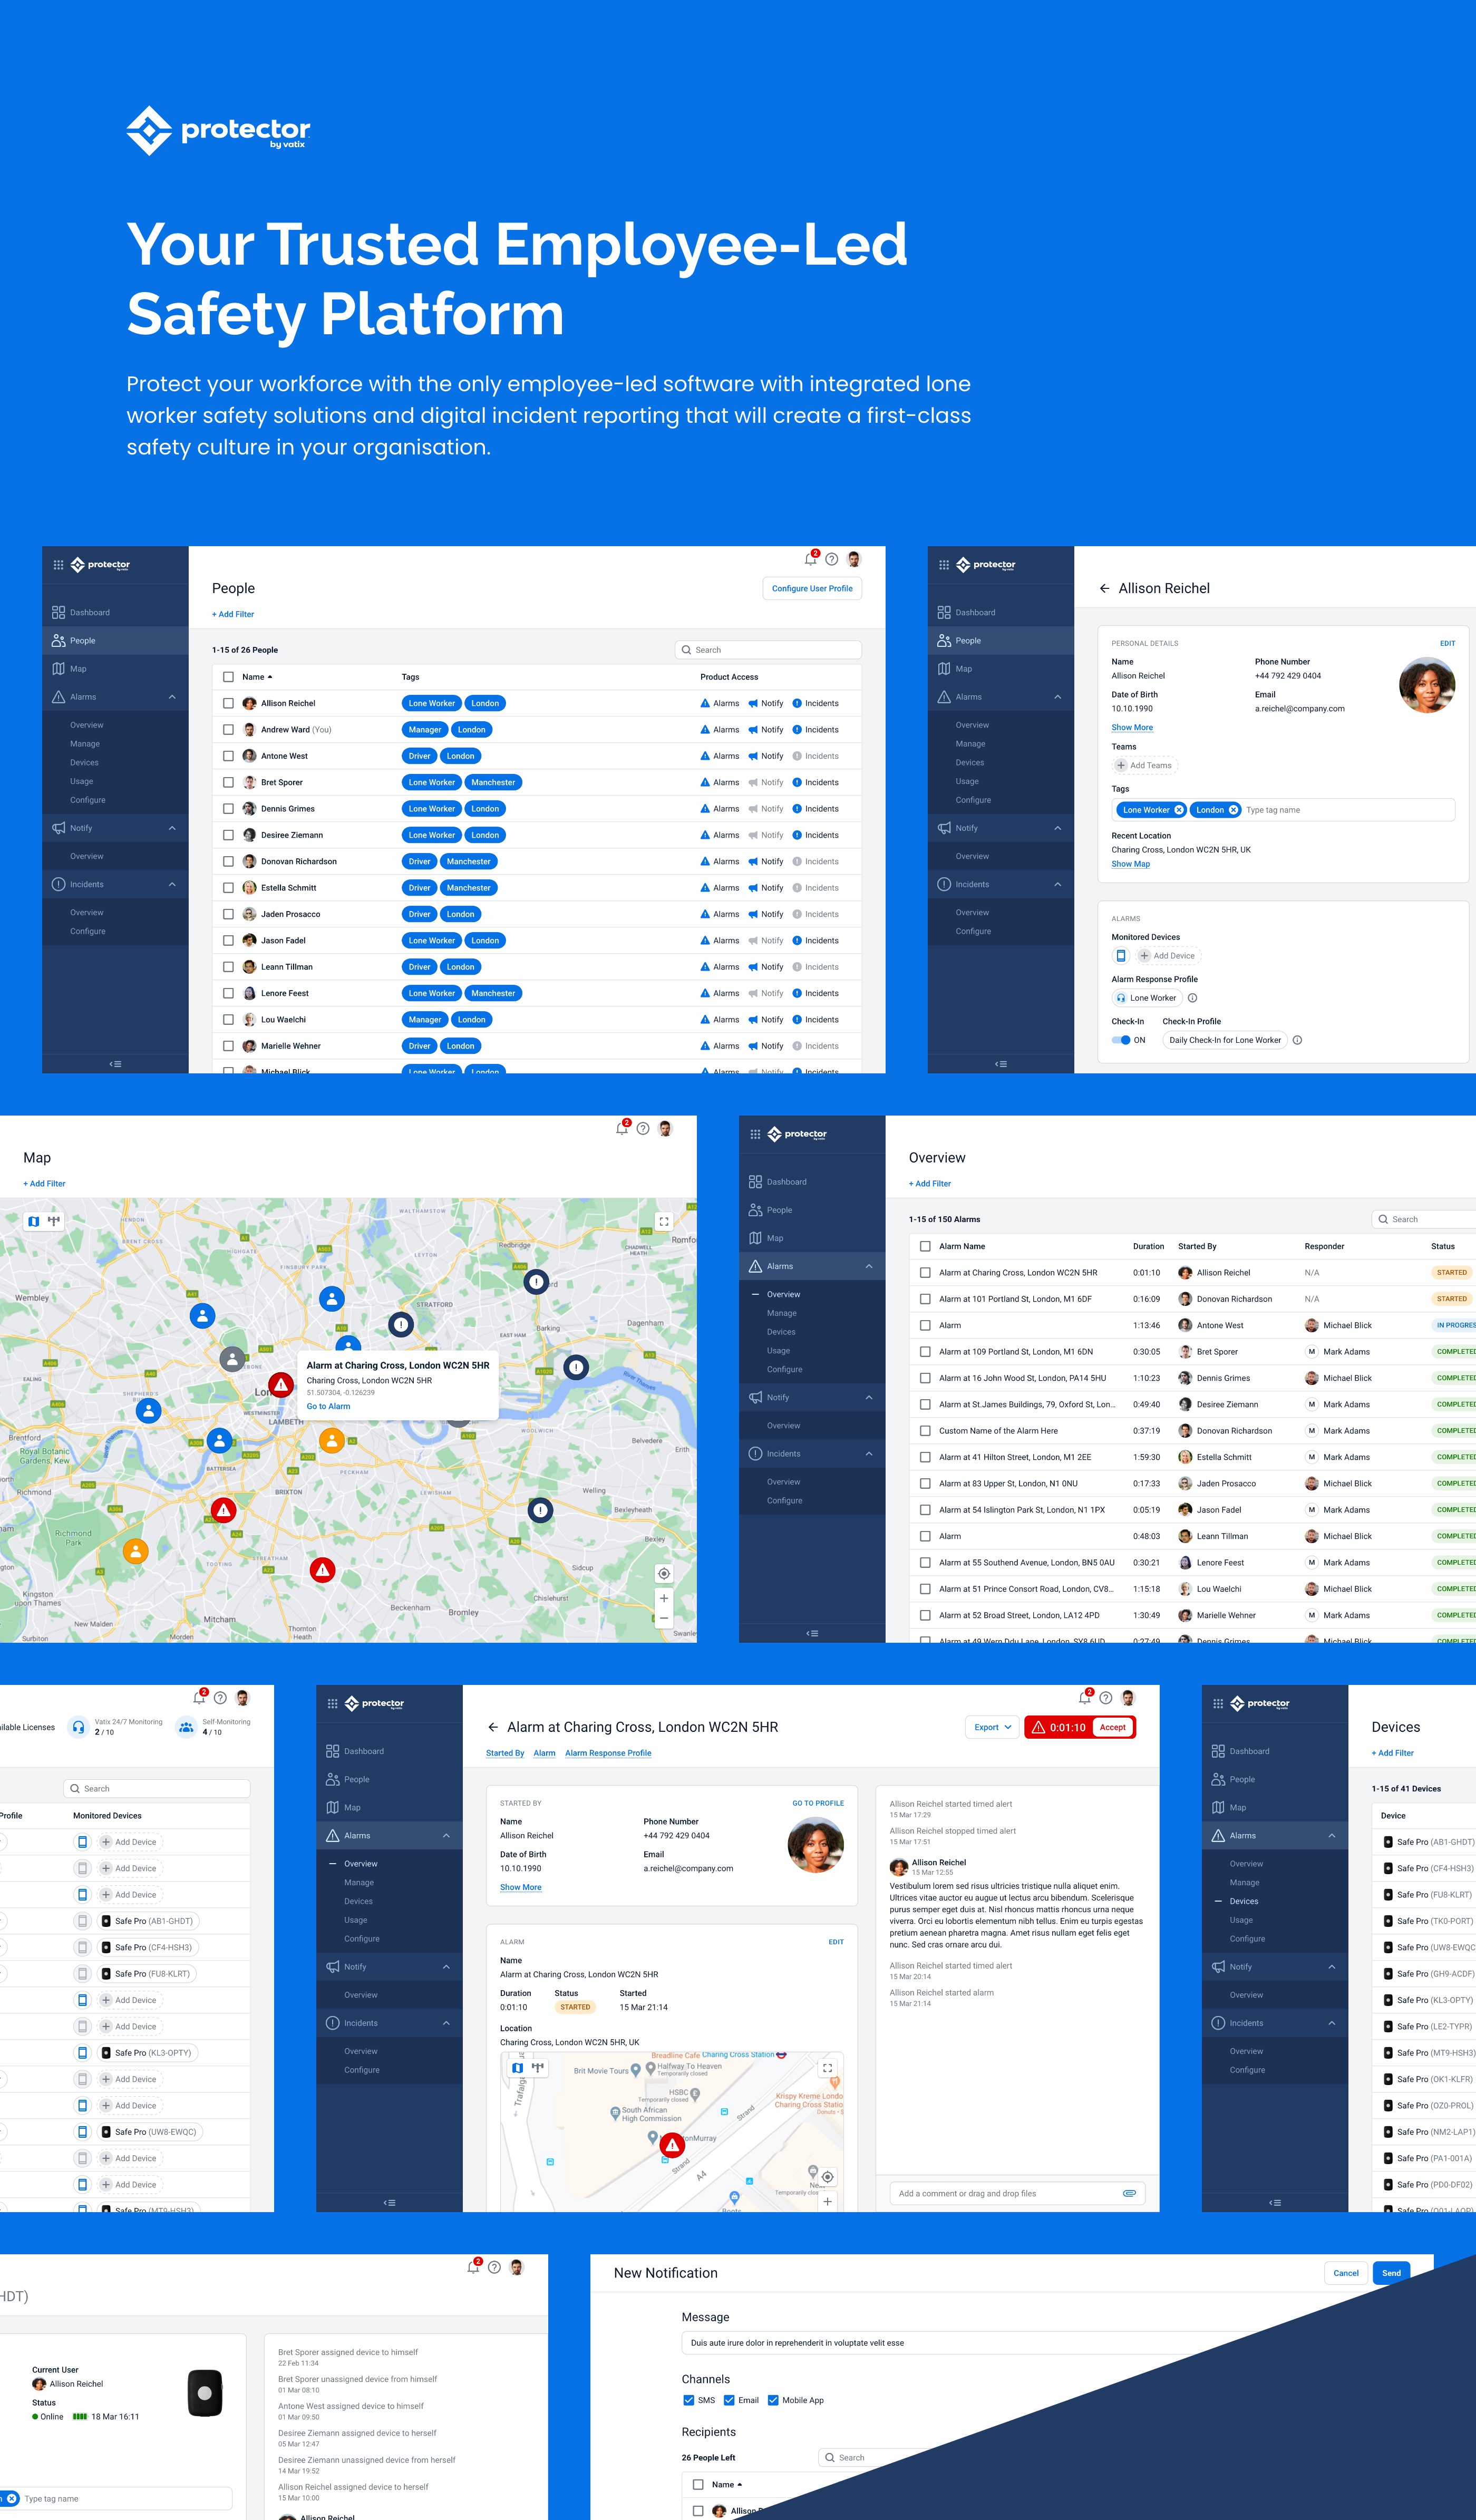1476x2520 pixels.
Task: Collapse Alarms section in People page sidebar
Action: (x=172, y=697)
